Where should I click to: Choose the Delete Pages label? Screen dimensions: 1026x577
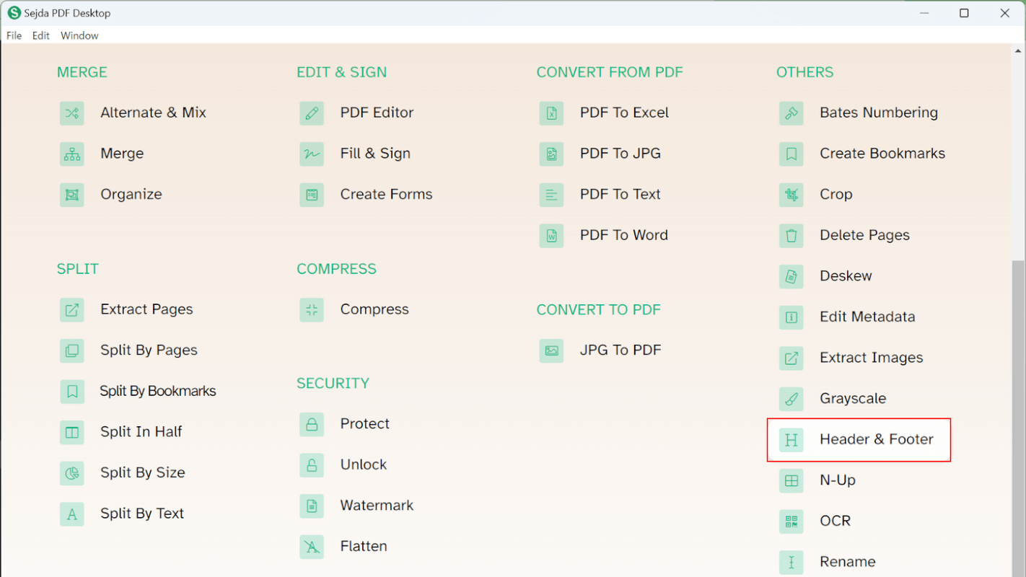click(864, 235)
